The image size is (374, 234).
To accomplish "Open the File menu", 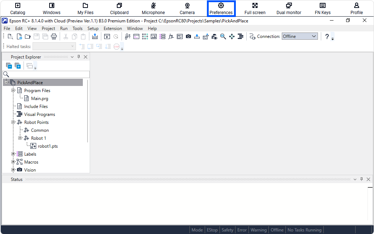I will click(7, 28).
